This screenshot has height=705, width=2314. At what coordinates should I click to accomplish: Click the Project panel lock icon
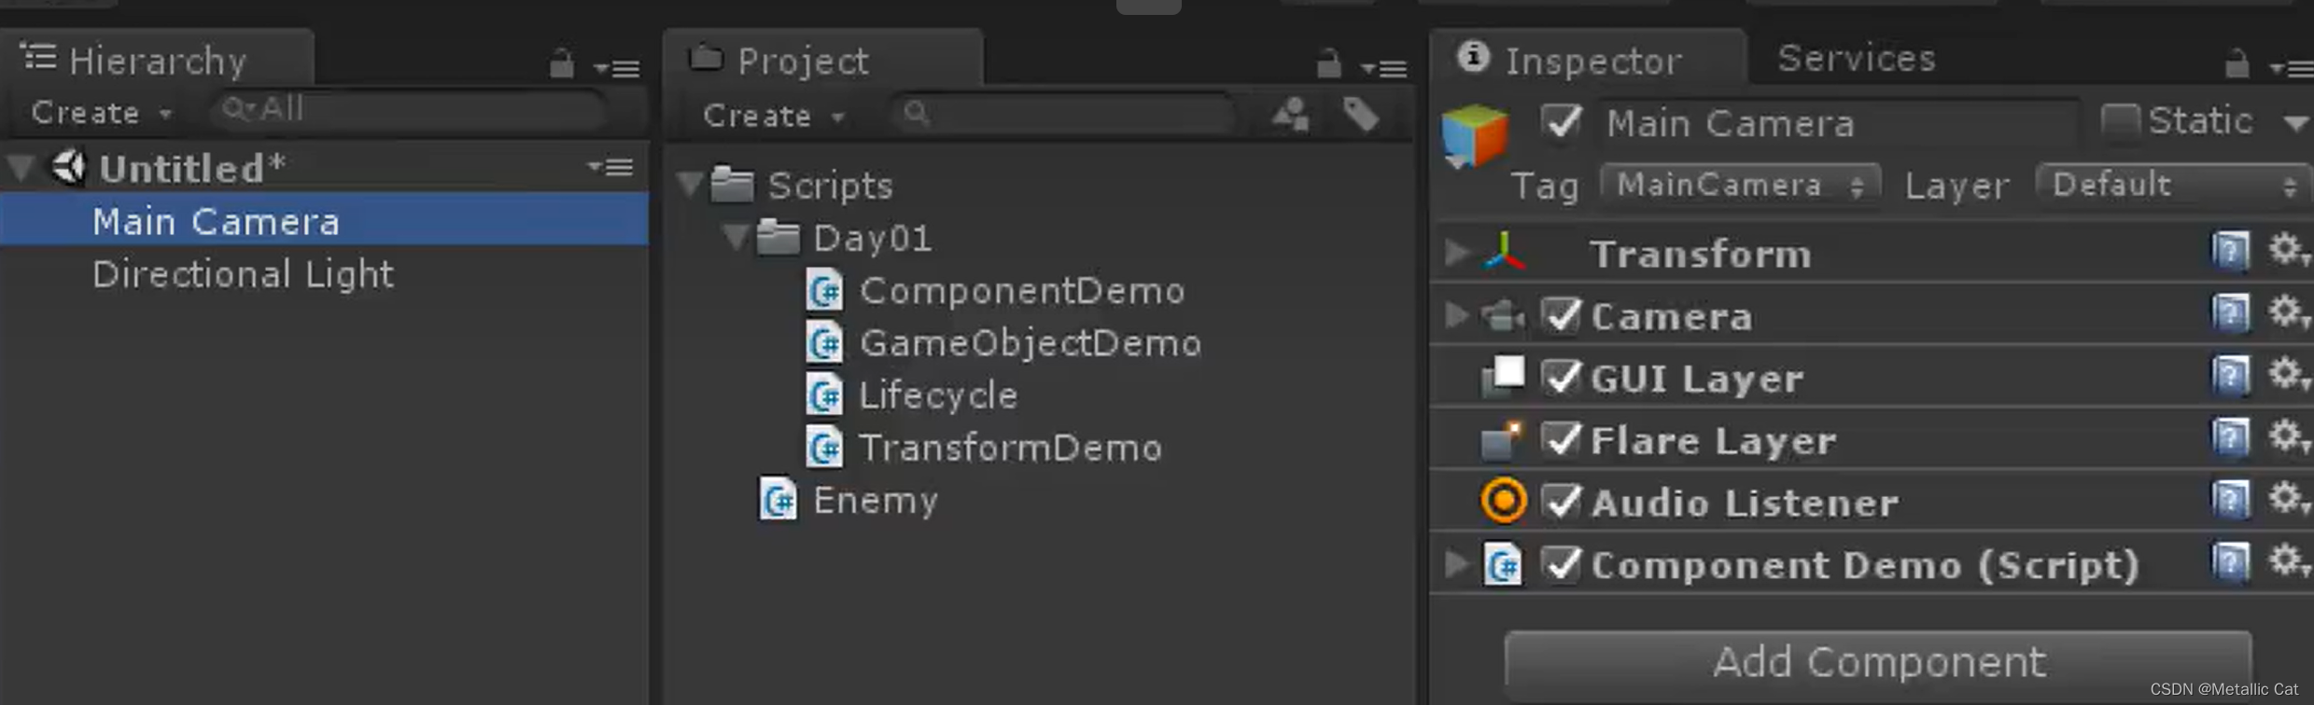click(1328, 64)
